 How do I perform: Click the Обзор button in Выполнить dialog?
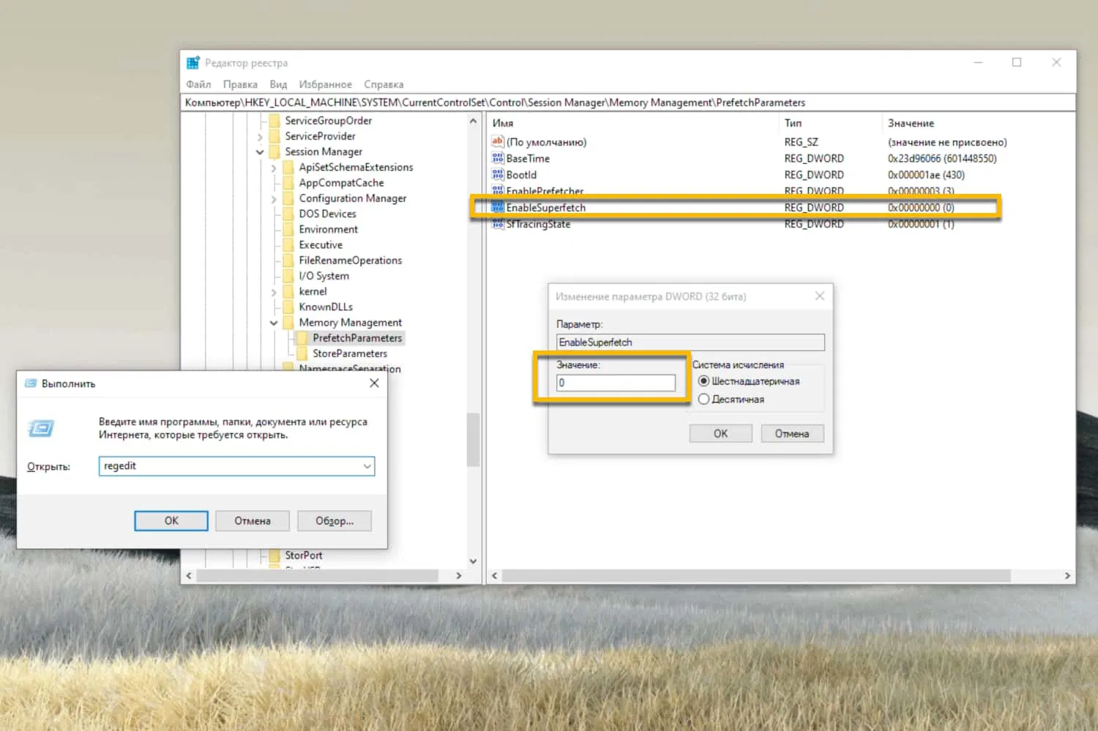pyautogui.click(x=334, y=520)
